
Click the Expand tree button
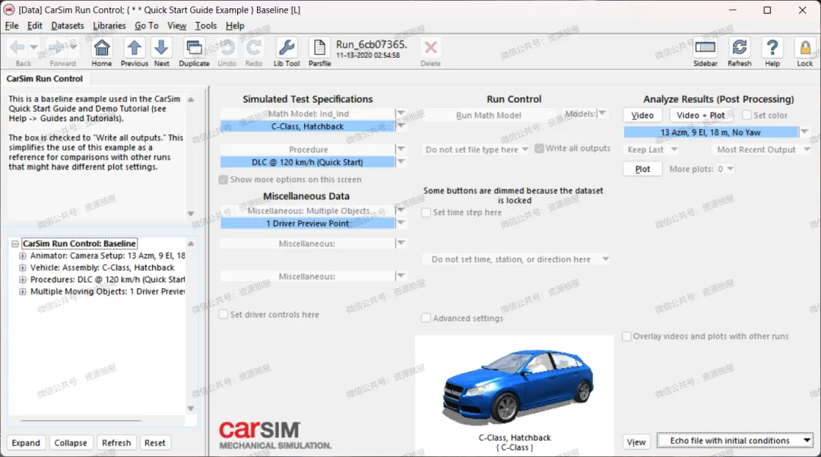(x=26, y=443)
